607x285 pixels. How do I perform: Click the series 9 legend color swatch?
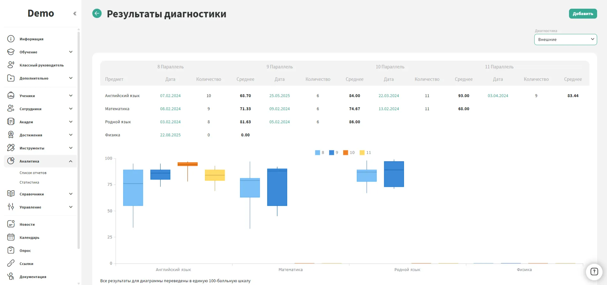[x=332, y=153]
